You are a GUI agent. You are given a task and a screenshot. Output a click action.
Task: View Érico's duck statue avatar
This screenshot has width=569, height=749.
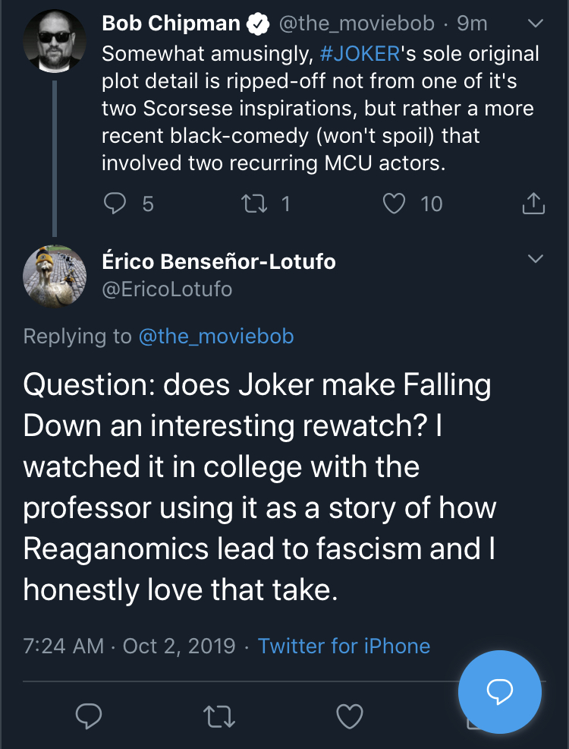point(55,277)
